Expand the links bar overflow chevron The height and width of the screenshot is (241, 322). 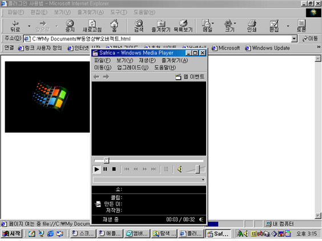click(x=319, y=47)
